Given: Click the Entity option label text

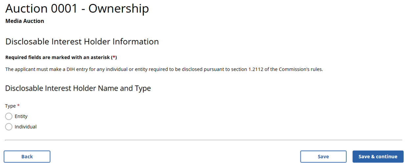Looking at the screenshot, I should pyautogui.click(x=21, y=116).
